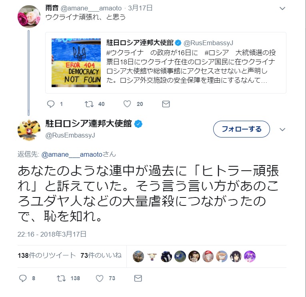Open @amane___amaoto link in reply line
The width and height of the screenshot is (306, 297).
(72, 154)
